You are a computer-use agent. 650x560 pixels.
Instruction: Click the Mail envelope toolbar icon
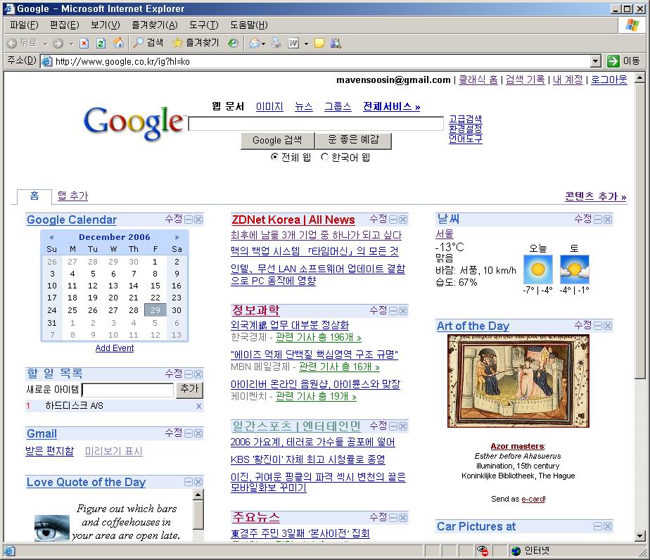tap(255, 43)
